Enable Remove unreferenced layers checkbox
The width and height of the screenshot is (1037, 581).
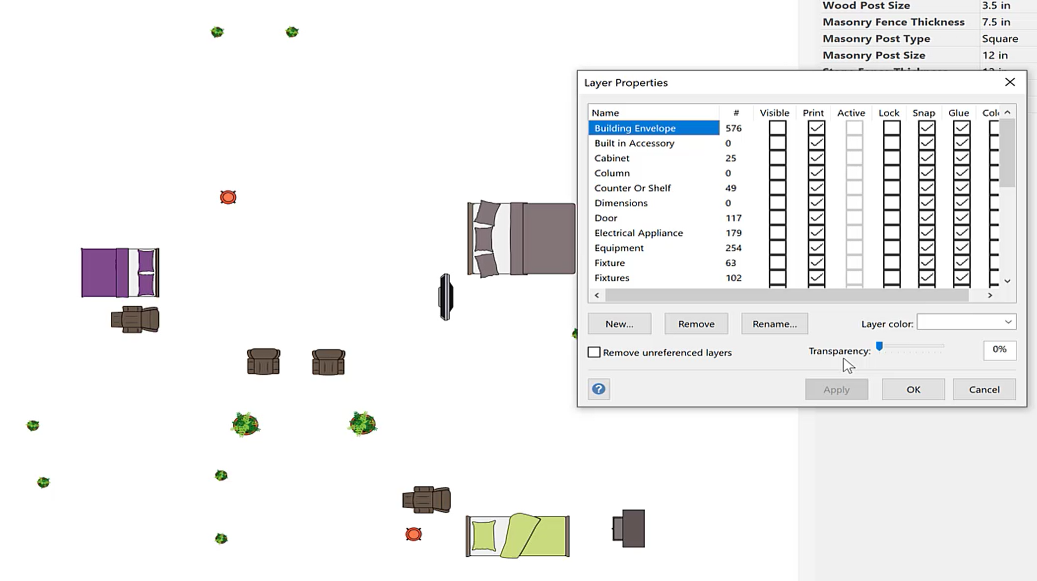pos(594,353)
